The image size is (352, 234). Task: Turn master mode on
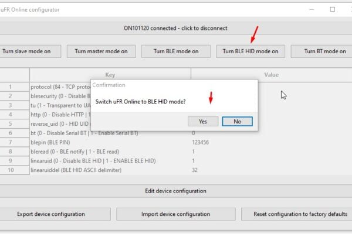(x=101, y=51)
